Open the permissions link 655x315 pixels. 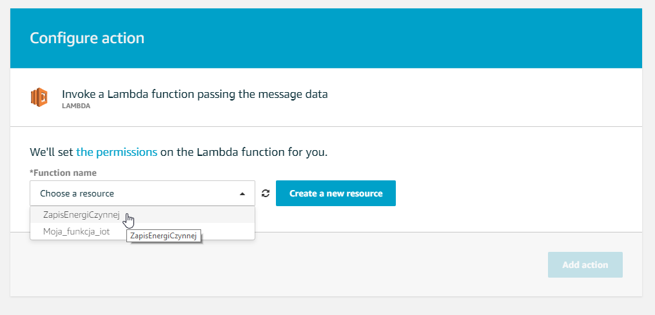point(117,152)
